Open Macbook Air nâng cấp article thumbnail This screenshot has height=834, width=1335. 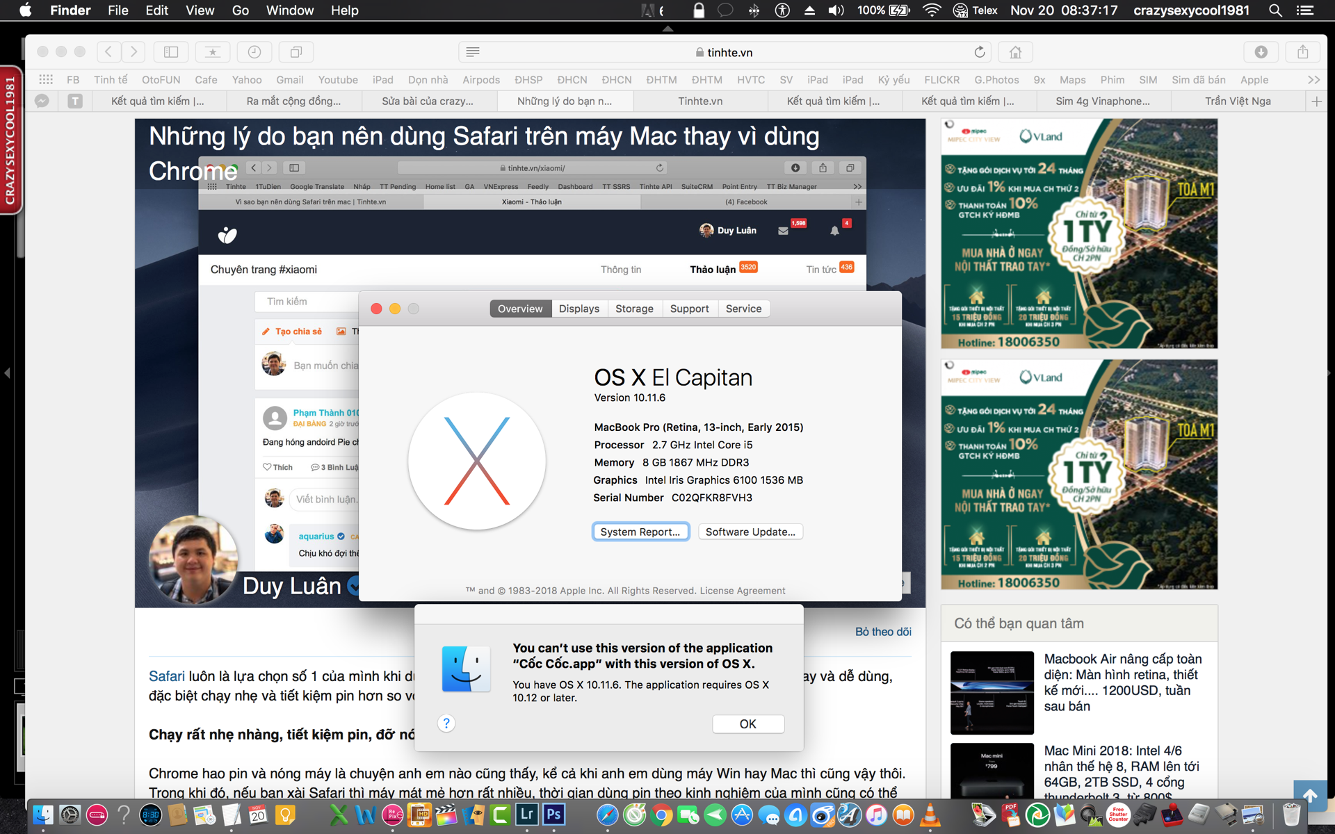[992, 693]
